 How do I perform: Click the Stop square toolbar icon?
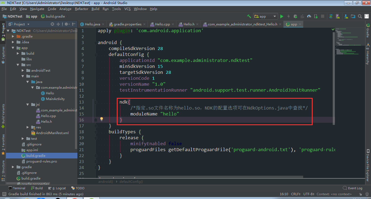322,16
